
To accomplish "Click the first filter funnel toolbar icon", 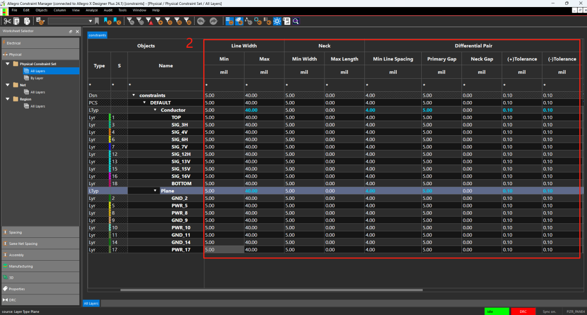I will coord(130,21).
